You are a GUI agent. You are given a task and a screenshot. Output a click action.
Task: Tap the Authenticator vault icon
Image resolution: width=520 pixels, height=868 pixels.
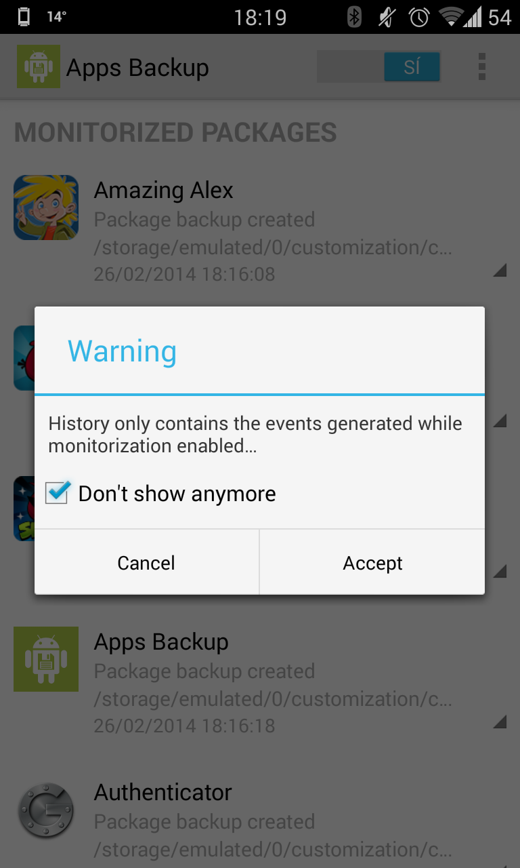46,810
